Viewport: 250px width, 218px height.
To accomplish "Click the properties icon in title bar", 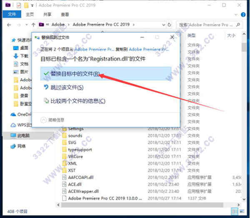I will [x=19, y=5].
